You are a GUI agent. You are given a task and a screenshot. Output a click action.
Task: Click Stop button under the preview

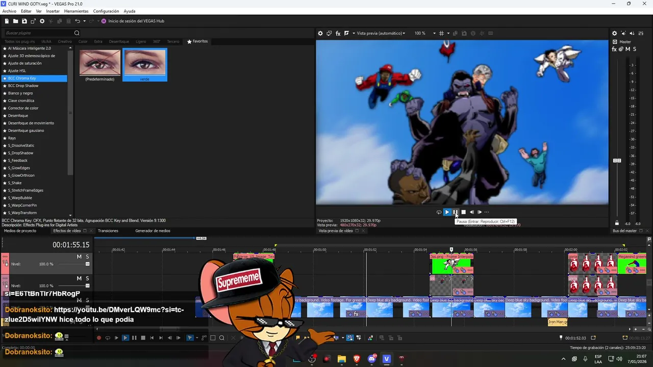click(463, 212)
